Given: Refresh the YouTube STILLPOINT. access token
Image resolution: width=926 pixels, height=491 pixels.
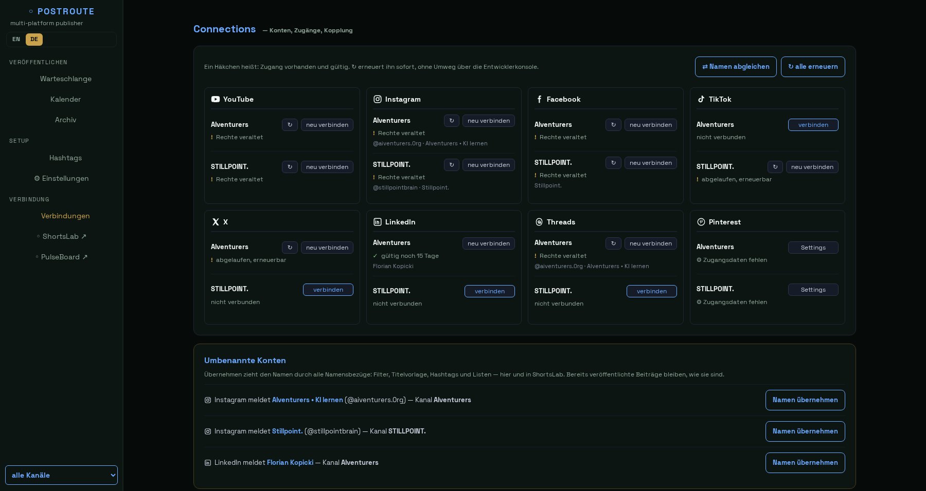Looking at the screenshot, I should 290,167.
